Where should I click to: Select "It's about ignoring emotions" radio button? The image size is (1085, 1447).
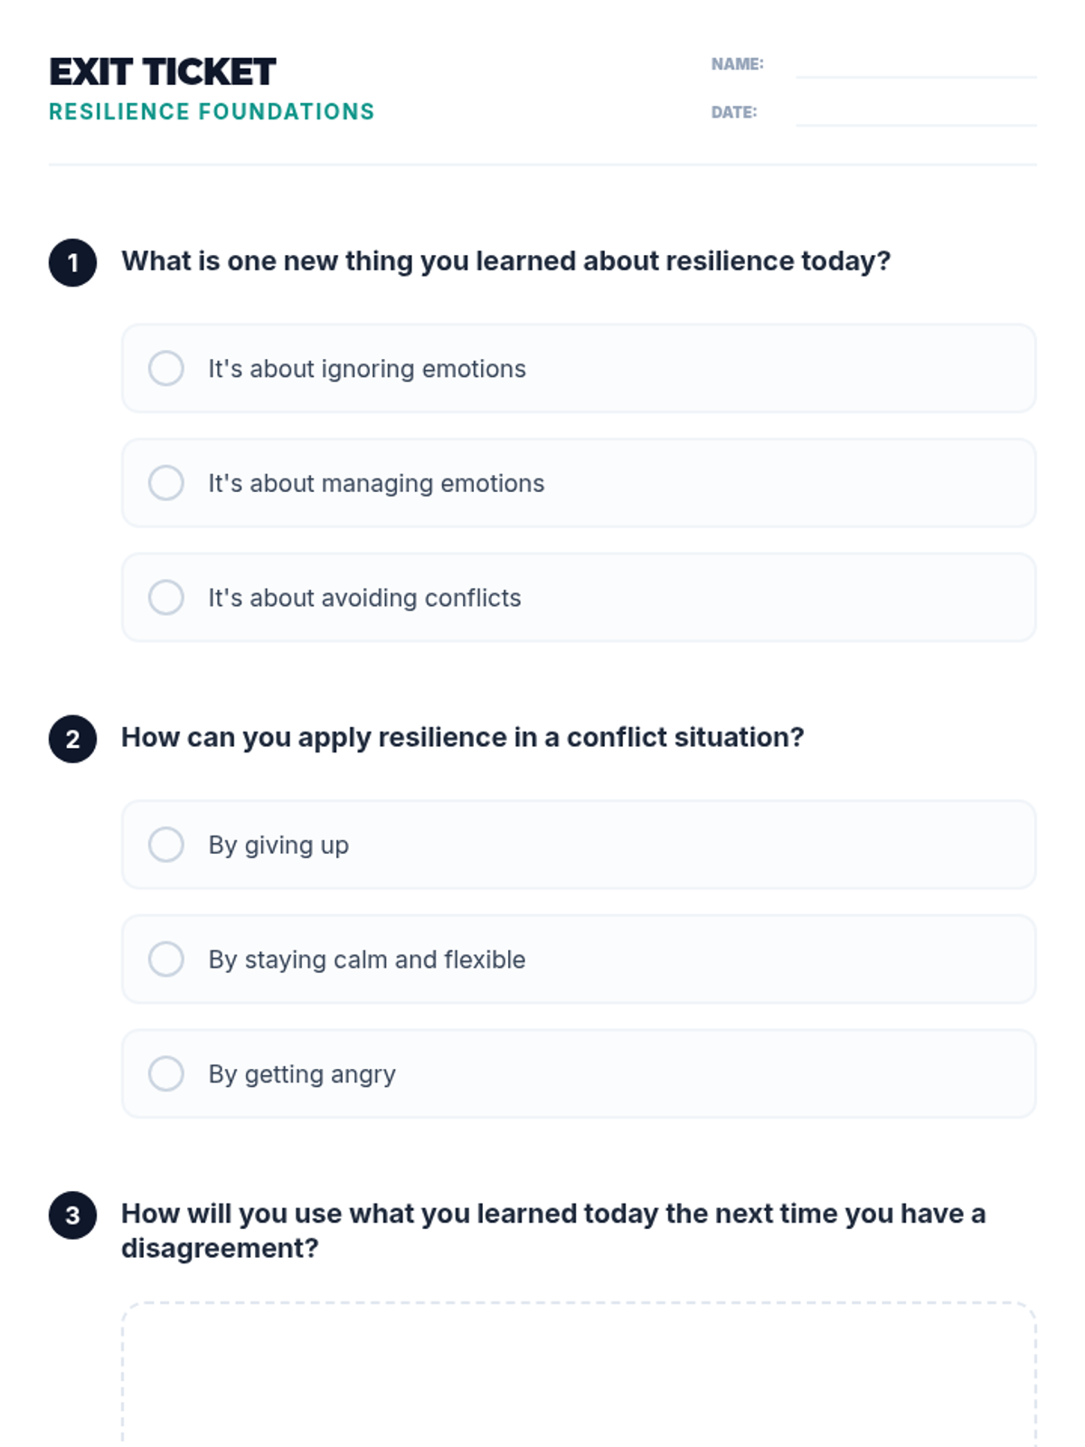point(166,369)
